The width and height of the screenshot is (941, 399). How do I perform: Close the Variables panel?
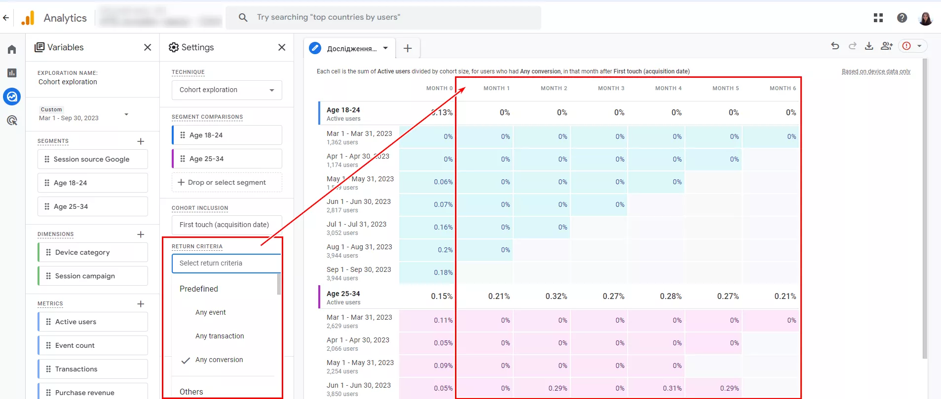pyautogui.click(x=148, y=47)
